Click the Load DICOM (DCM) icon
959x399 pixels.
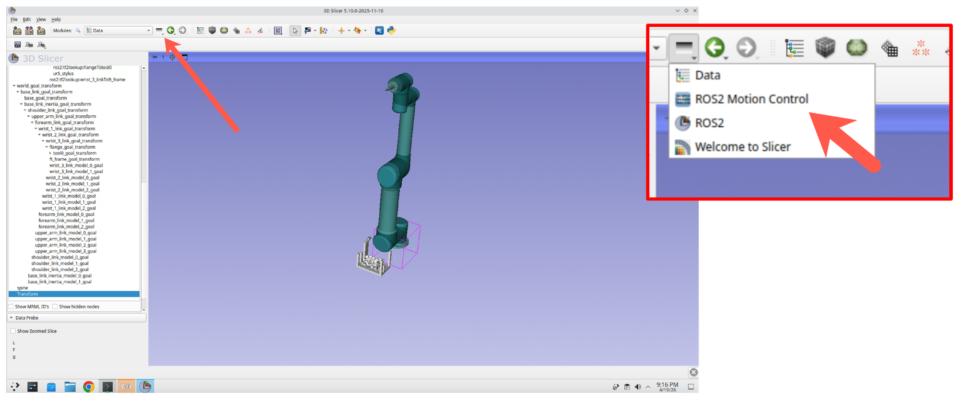tap(29, 31)
